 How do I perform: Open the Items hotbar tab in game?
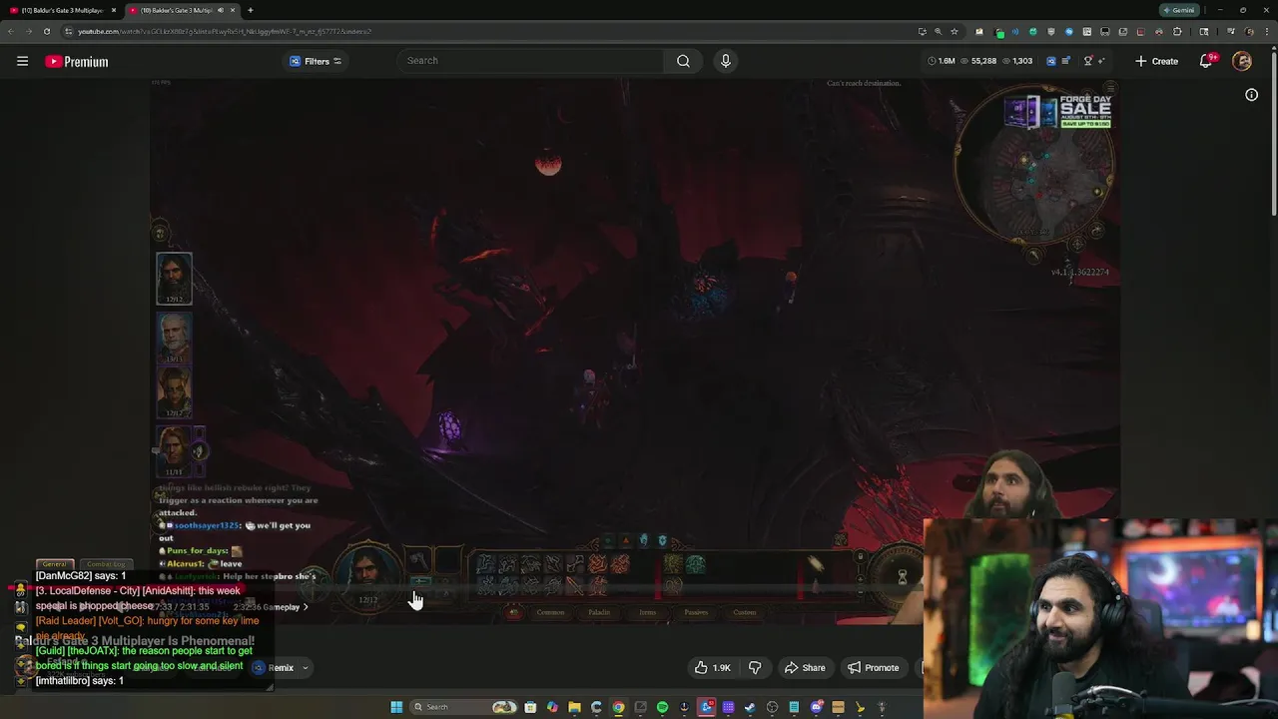point(648,612)
